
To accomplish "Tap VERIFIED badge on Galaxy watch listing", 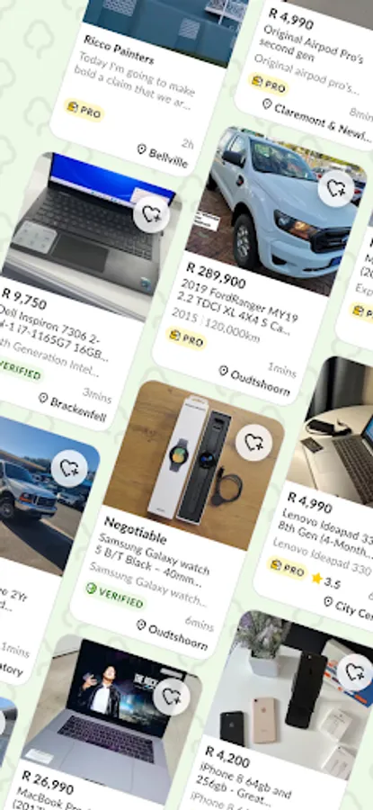I will (x=115, y=596).
